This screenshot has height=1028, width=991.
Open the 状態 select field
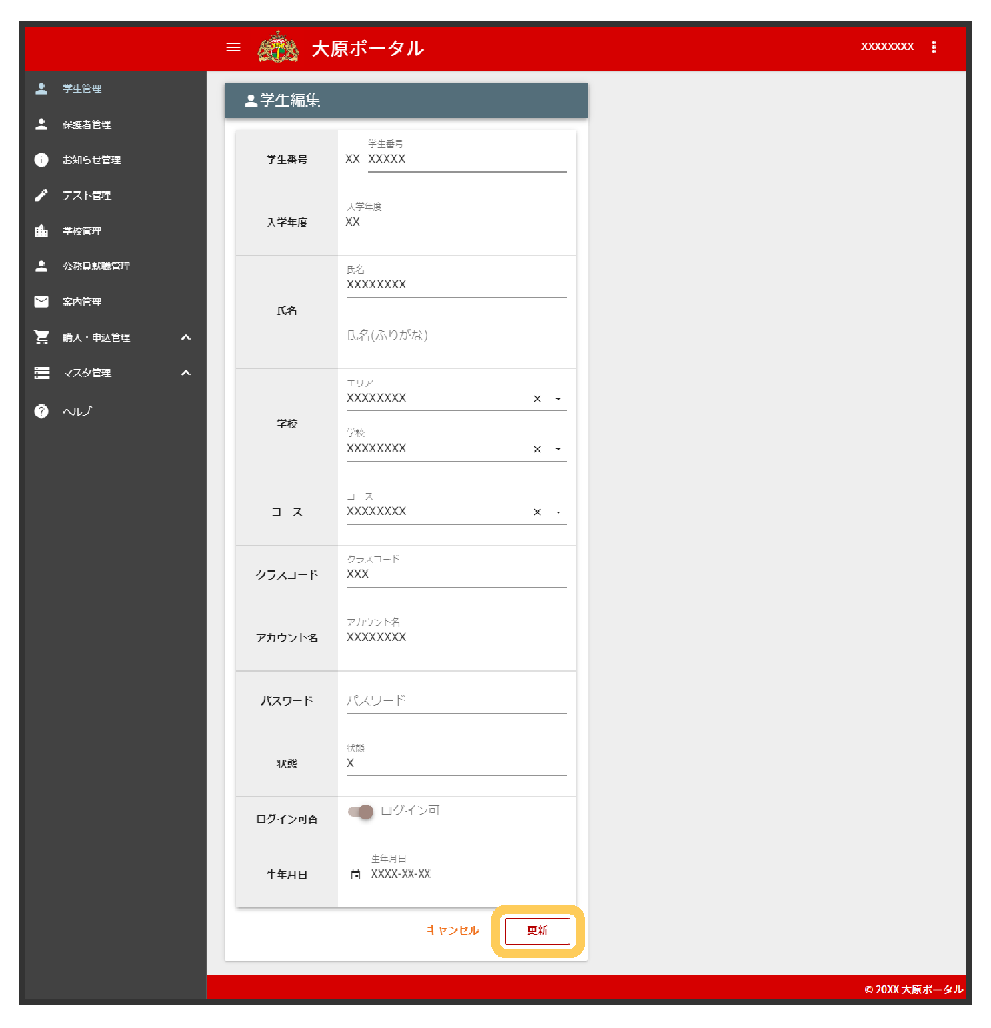tap(457, 764)
